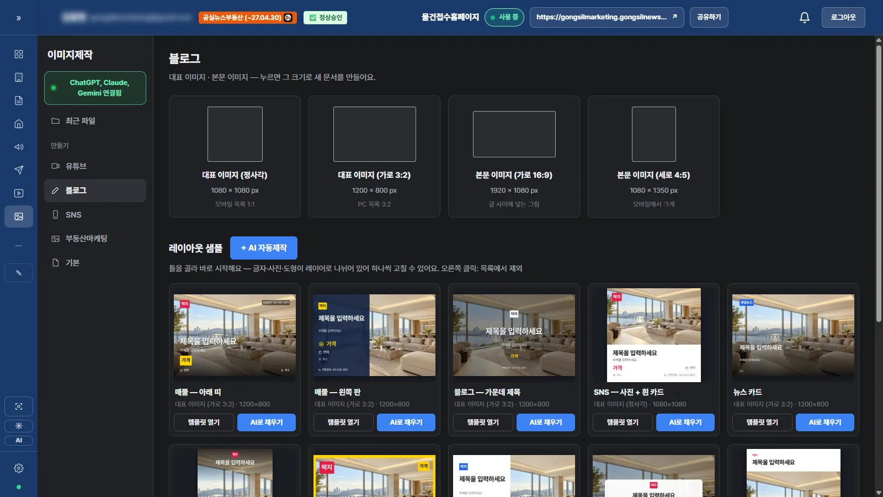883x497 pixels.
Task: Click the dashed-box pencil icon in the rail
Action: tap(19, 273)
